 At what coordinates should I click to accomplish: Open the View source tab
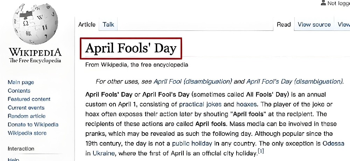[314, 24]
